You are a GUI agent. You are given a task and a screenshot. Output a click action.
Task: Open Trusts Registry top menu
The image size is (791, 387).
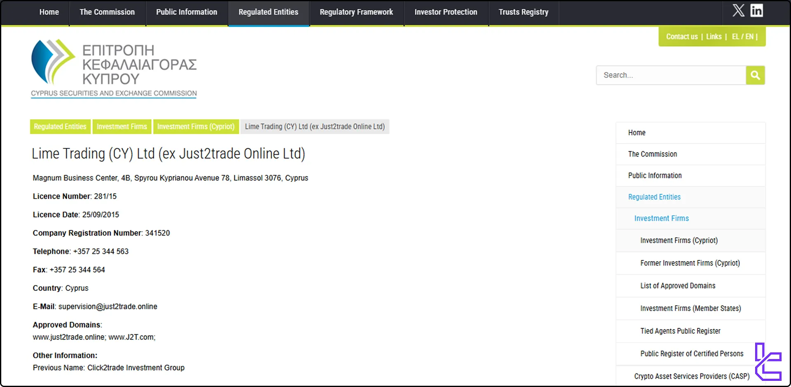[524, 12]
